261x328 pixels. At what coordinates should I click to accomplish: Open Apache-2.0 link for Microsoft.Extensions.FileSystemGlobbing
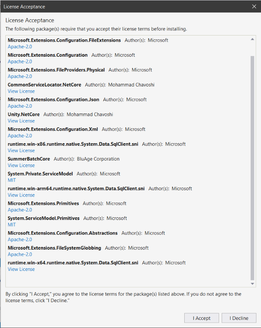(x=20, y=254)
